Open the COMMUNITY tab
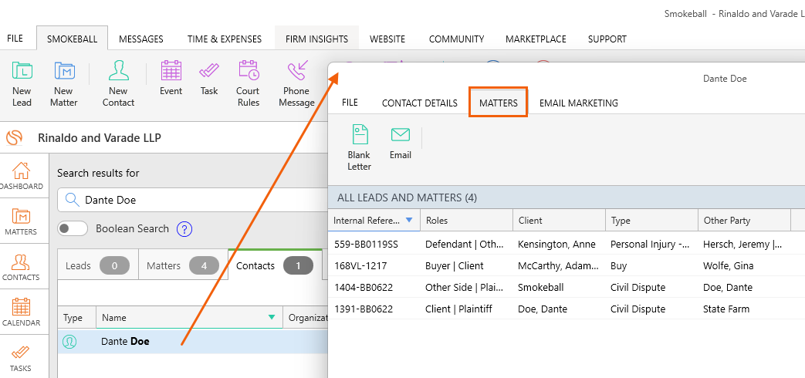Viewport: 805px width, 378px height. click(x=456, y=39)
